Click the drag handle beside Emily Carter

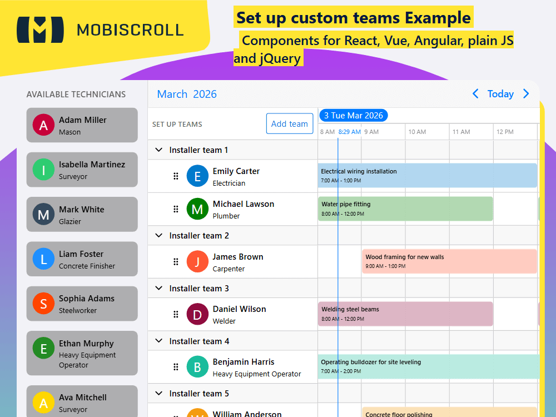point(176,176)
